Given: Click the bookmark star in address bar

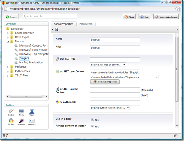Looking at the screenshot, I should tap(177, 9).
